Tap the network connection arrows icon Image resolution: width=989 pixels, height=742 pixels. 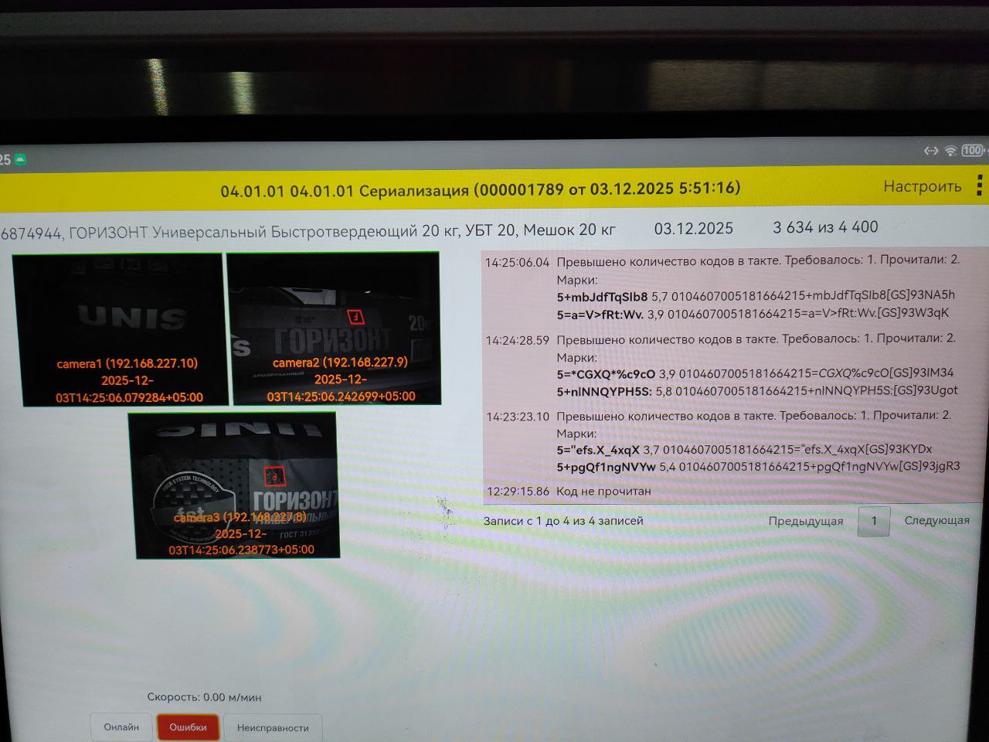pyautogui.click(x=931, y=151)
